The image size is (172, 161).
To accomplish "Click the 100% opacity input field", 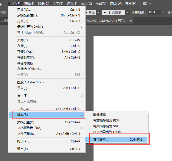I will 154,12.
